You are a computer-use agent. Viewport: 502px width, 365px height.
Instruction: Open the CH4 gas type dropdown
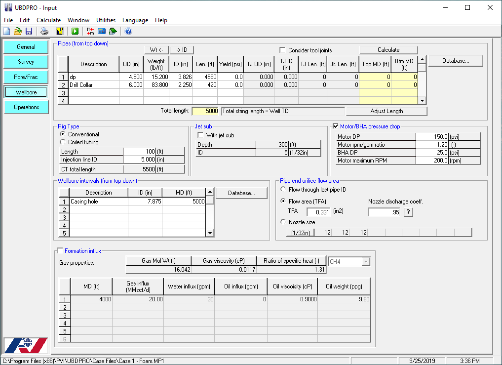pos(366,262)
